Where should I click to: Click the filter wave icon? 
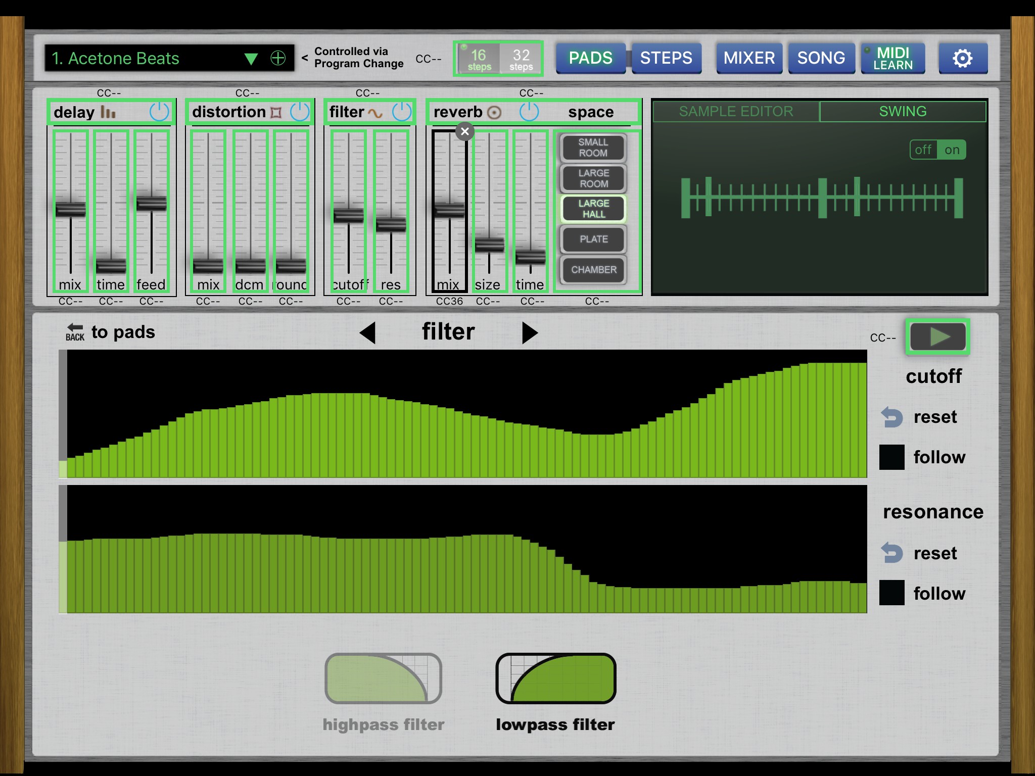375,113
